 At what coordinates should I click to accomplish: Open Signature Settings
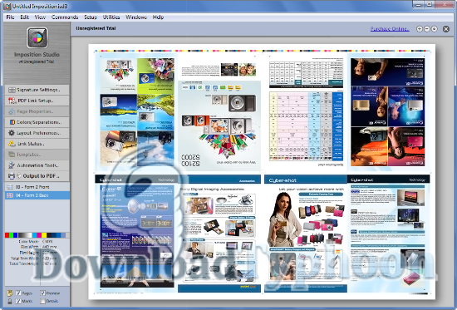coord(37,90)
